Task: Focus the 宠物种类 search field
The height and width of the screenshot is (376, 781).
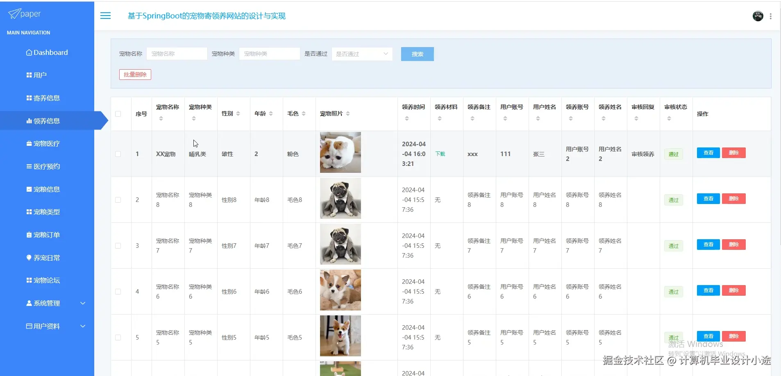Action: pos(269,54)
